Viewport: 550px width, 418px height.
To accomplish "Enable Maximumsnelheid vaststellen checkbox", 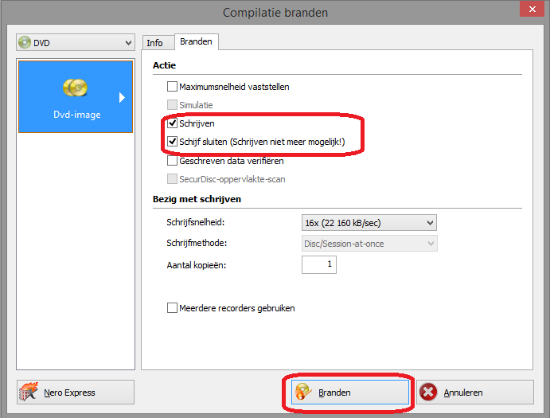I will [x=172, y=86].
